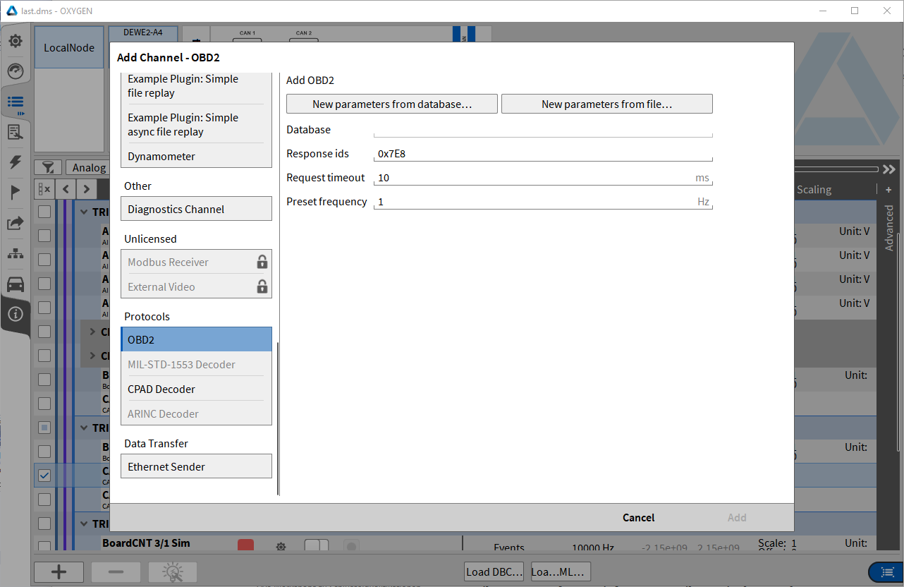Click the plus add-channel button at bottom
Viewport: 904px width, 587px height.
[59, 572]
